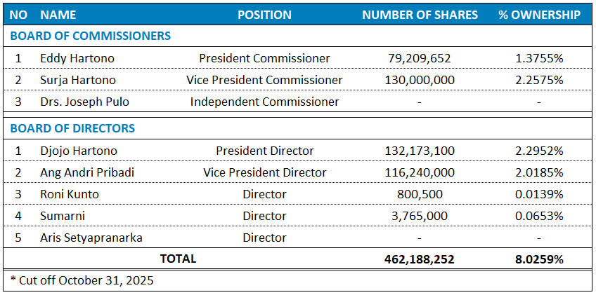
Task: Click the Ang Andri Pribadi cell
Action: click(87, 172)
